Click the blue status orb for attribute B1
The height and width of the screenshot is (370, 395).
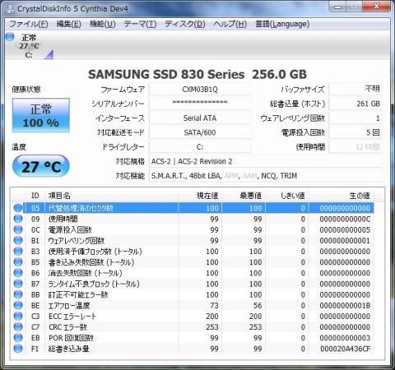[x=18, y=240]
